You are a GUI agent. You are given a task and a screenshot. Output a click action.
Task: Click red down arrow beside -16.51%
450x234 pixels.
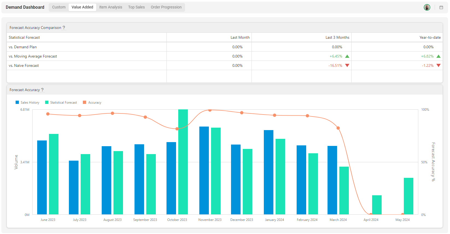click(347, 65)
